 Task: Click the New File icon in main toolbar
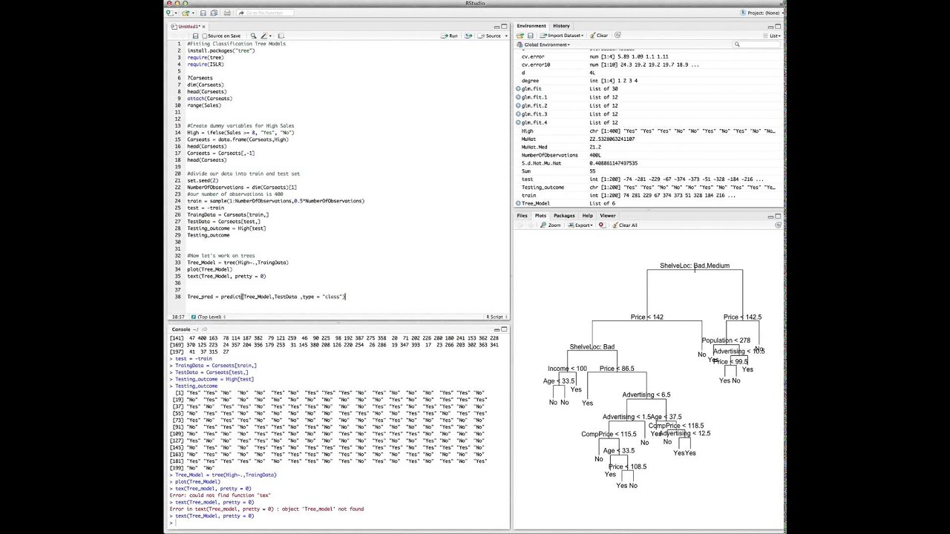169,13
